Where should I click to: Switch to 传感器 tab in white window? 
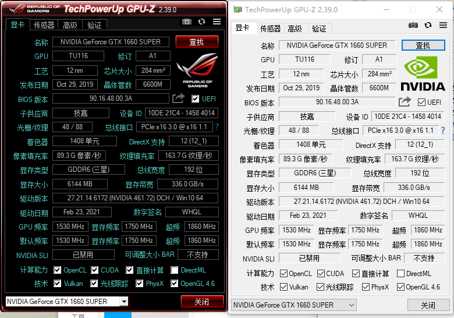(271, 29)
